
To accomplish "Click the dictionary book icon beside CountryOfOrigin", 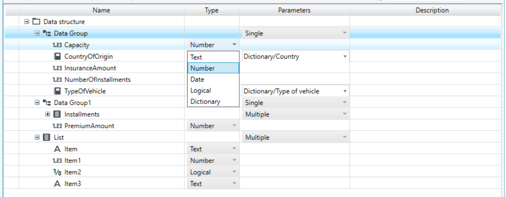I will [x=57, y=56].
